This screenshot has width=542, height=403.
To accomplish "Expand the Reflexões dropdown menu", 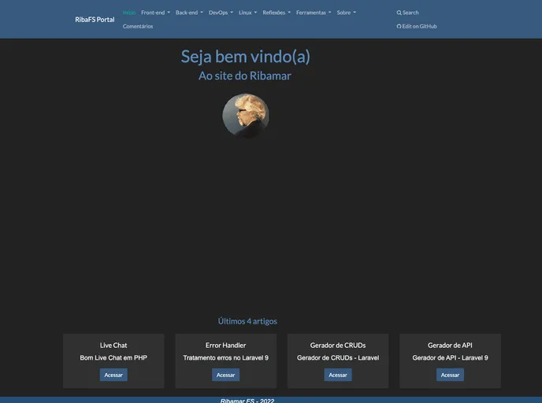I will 277,13.
